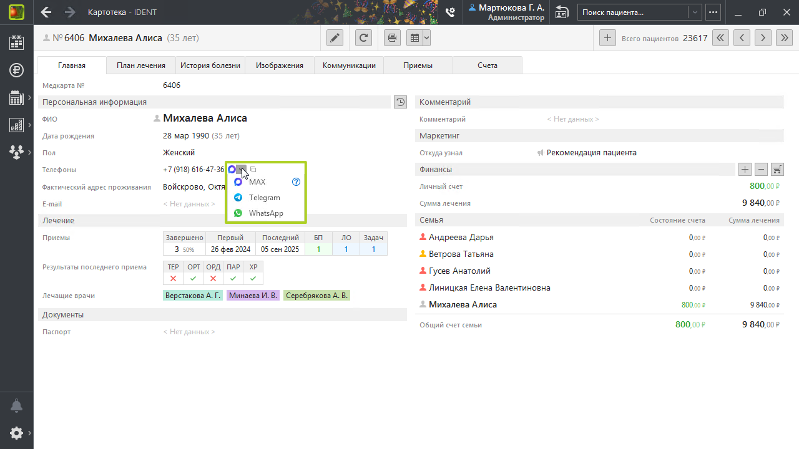Click the MAX help question mark icon

pyautogui.click(x=297, y=182)
